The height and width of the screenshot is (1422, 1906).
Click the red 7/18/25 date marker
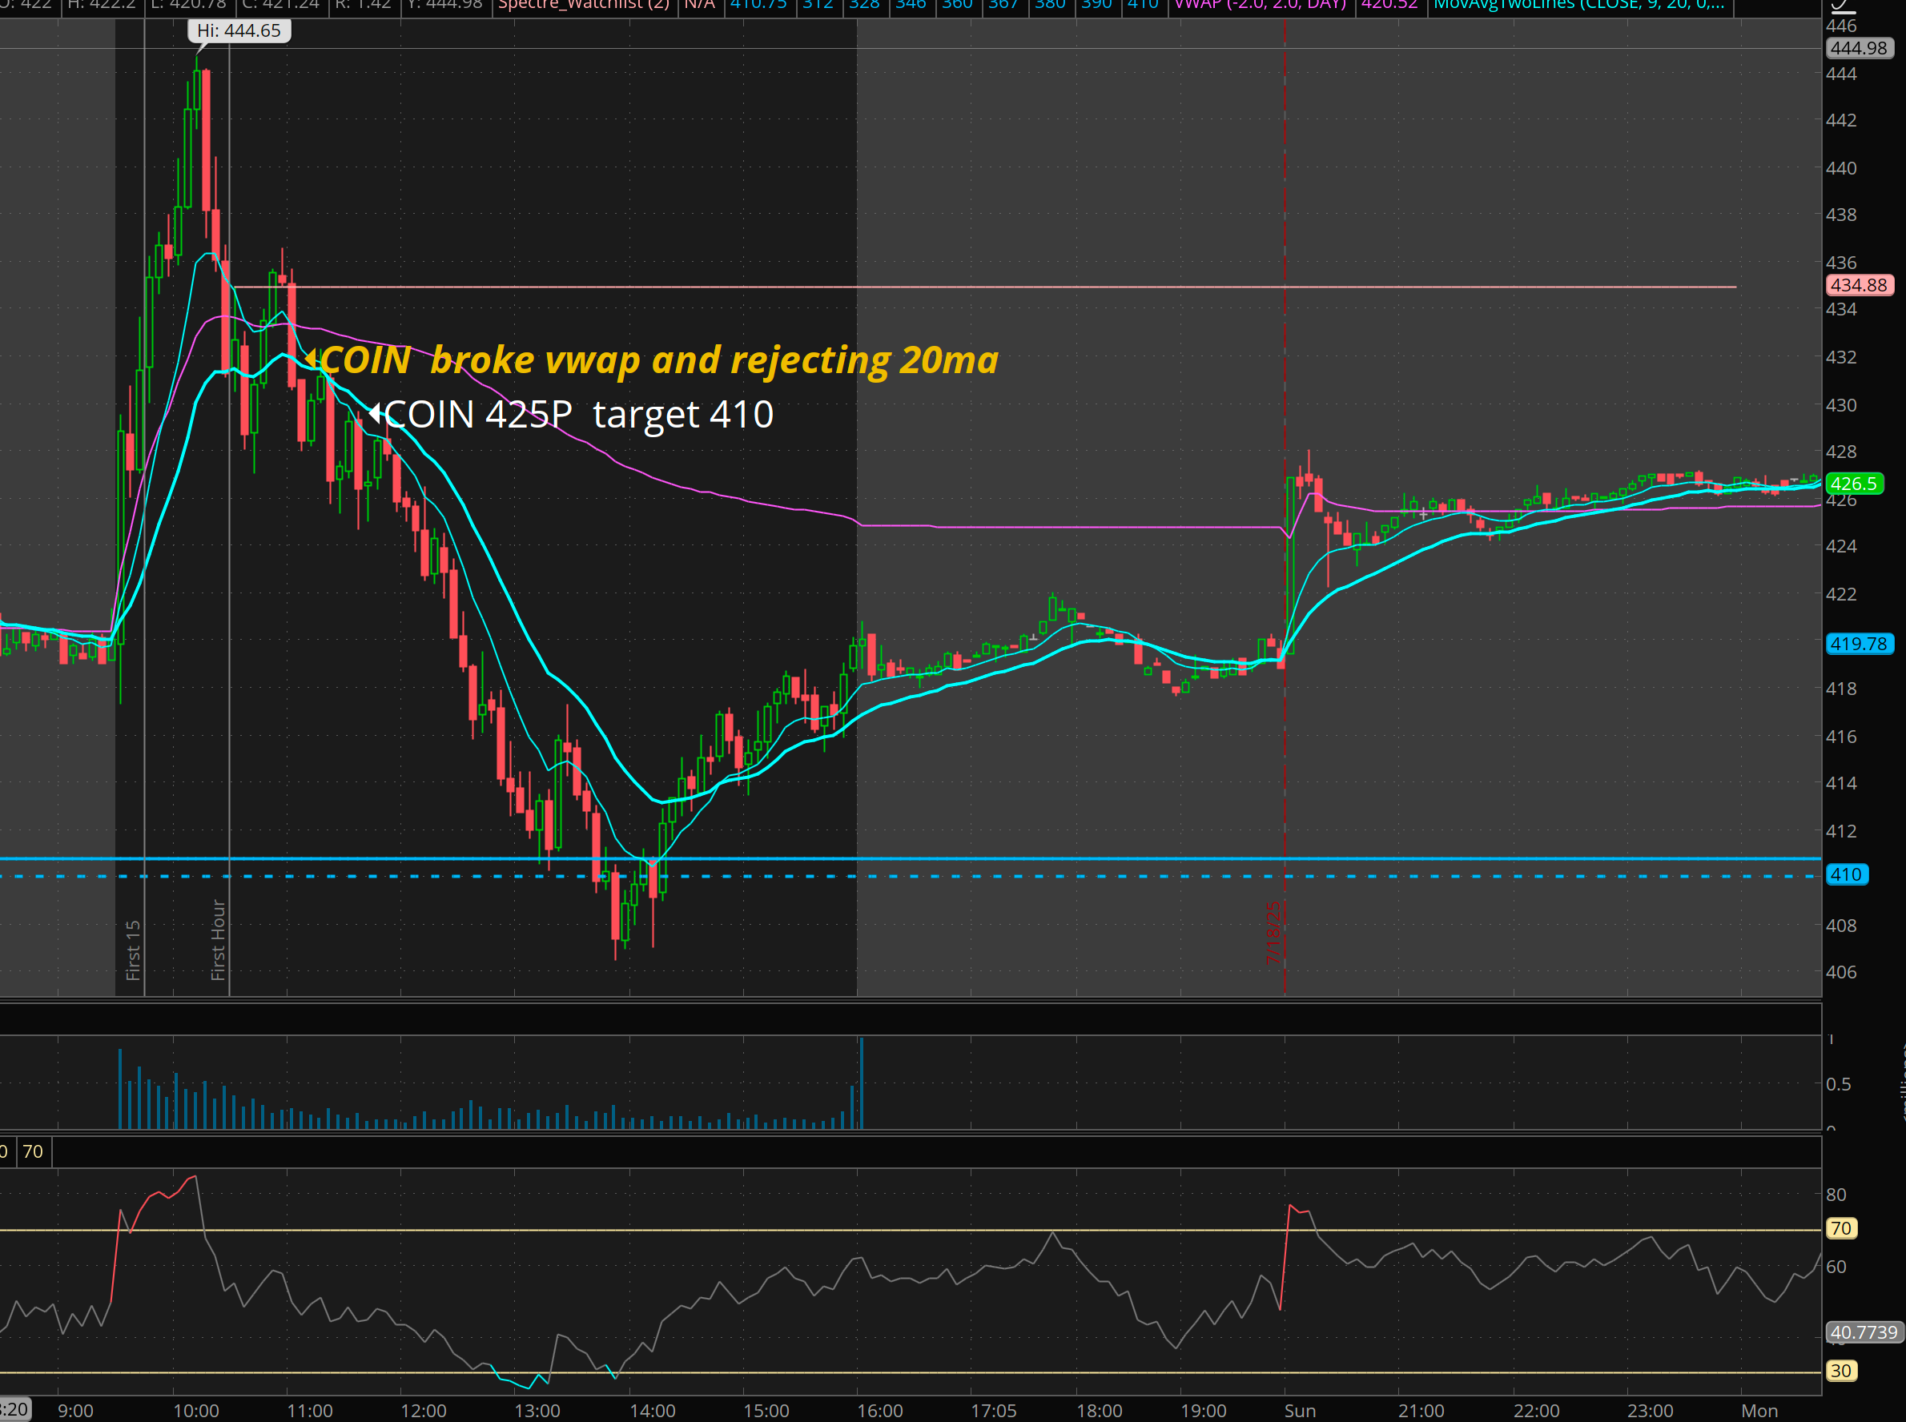1273,932
